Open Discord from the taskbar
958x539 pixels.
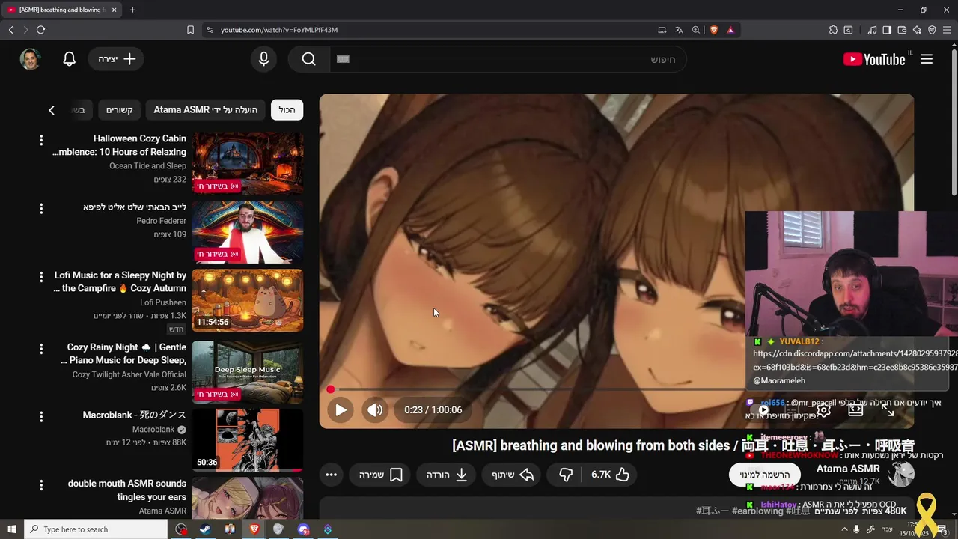click(x=303, y=529)
